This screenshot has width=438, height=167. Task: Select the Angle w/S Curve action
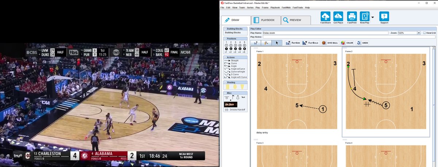pyautogui.click(x=235, y=77)
